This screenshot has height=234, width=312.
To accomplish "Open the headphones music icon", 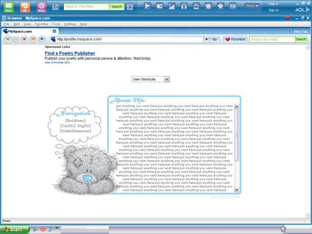I will coord(184,6).
